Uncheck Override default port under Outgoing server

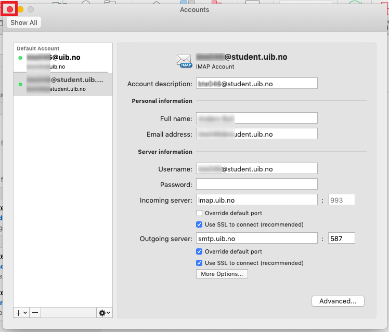199,251
